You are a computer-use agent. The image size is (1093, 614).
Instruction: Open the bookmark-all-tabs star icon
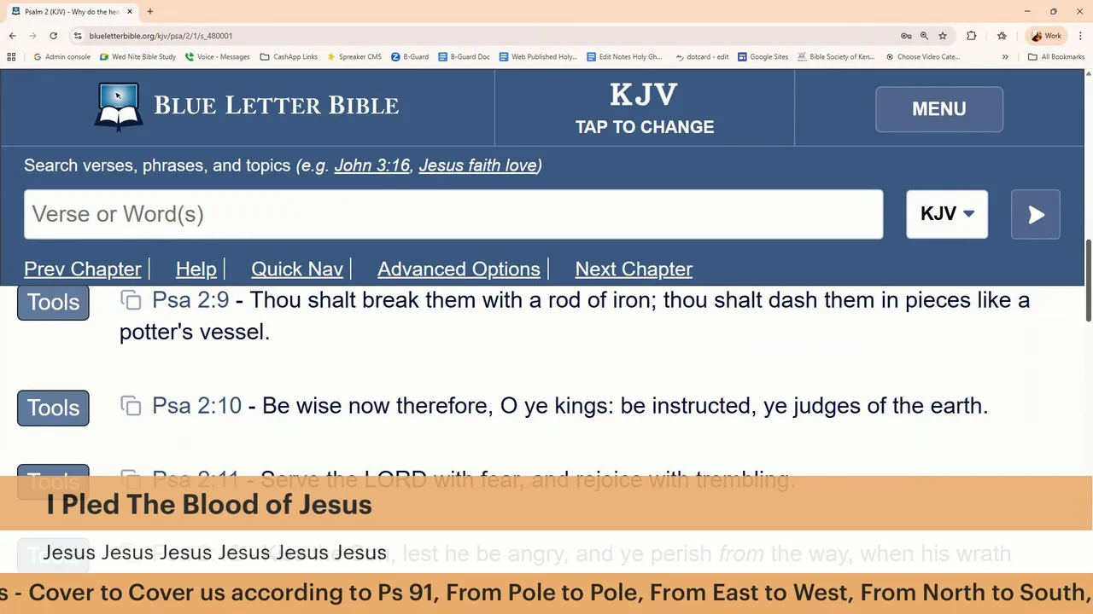point(1002,36)
